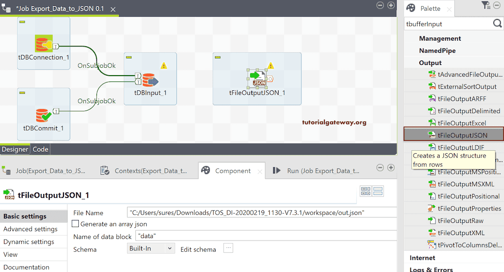Select the tDBConnection_1 component icon
This screenshot has width=504, height=272.
pos(44,43)
